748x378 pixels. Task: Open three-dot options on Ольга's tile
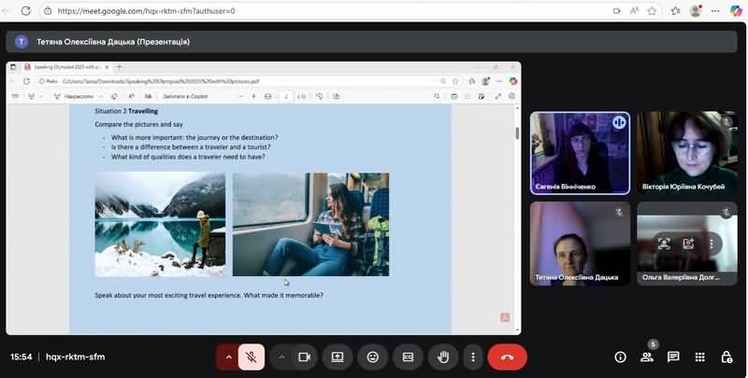tap(712, 243)
